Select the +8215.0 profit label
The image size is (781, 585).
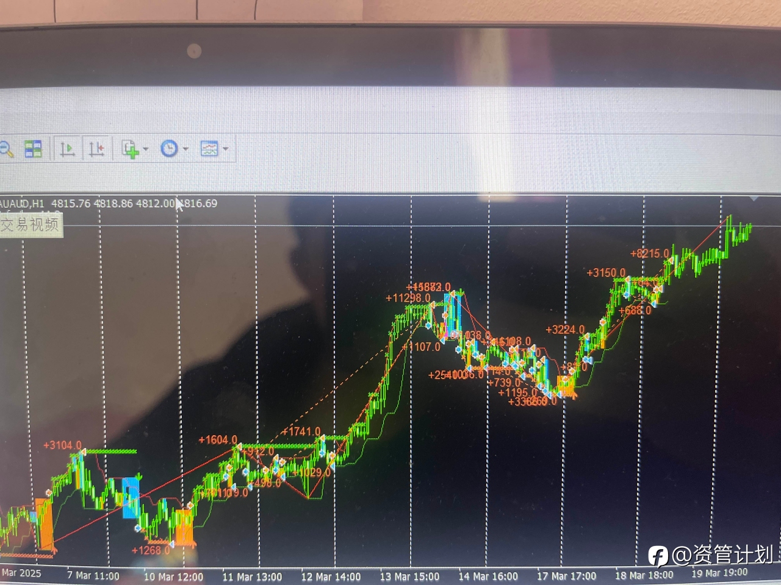[650, 253]
